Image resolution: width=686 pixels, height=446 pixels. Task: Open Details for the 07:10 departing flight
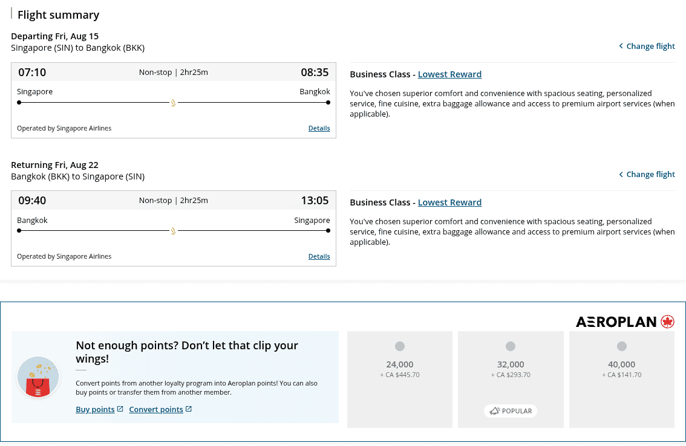(319, 128)
